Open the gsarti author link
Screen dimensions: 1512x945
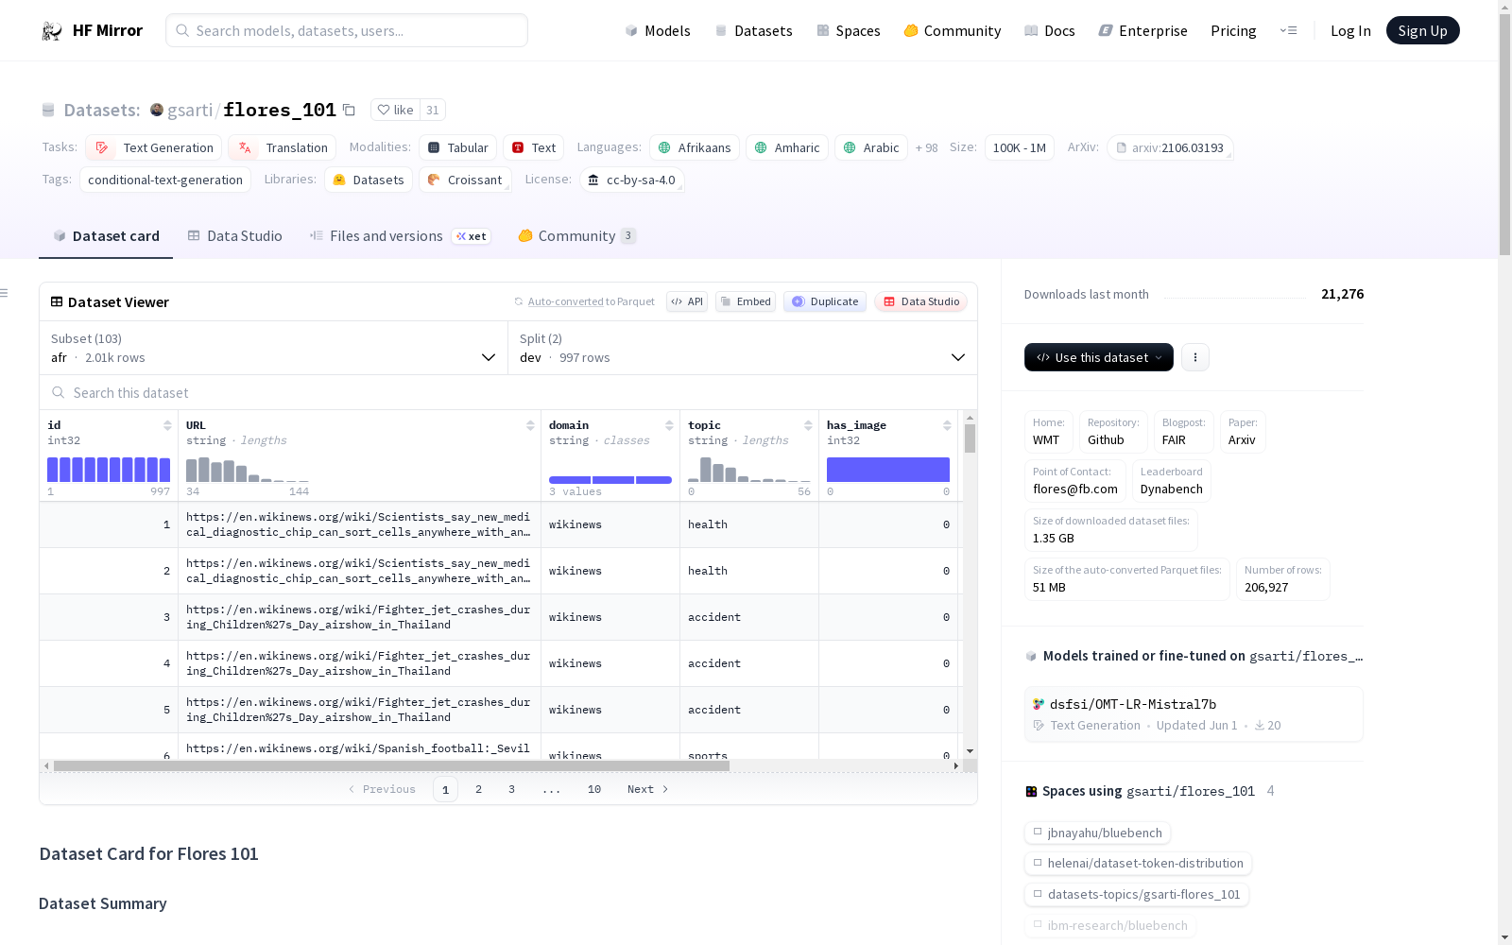click(x=190, y=111)
